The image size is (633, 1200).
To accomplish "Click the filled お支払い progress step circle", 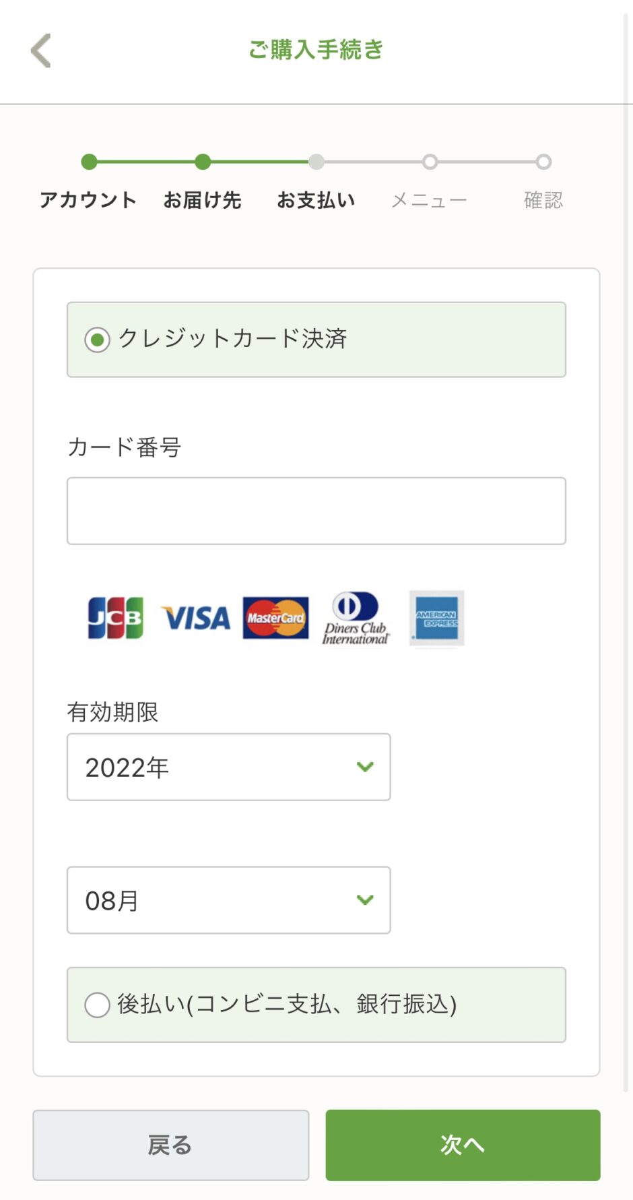I will pos(317,162).
